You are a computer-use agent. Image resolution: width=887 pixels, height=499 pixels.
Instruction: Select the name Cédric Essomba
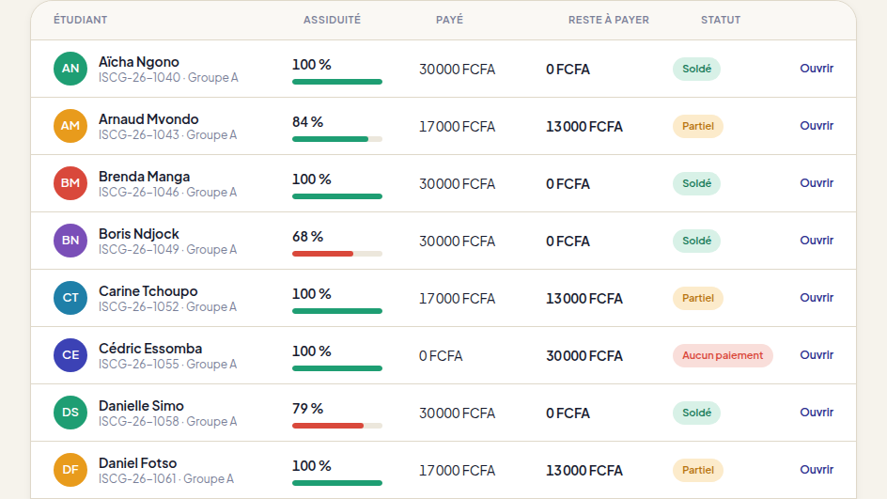pyautogui.click(x=150, y=348)
